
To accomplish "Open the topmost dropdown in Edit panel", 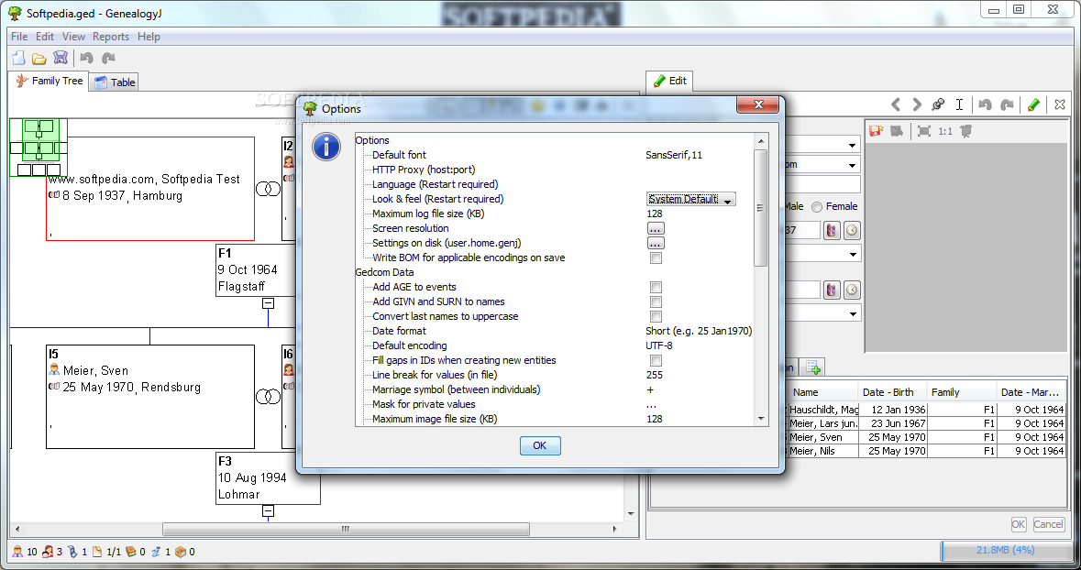I will (852, 146).
